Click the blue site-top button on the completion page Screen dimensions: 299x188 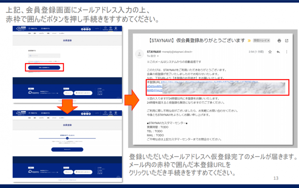tap(67, 150)
